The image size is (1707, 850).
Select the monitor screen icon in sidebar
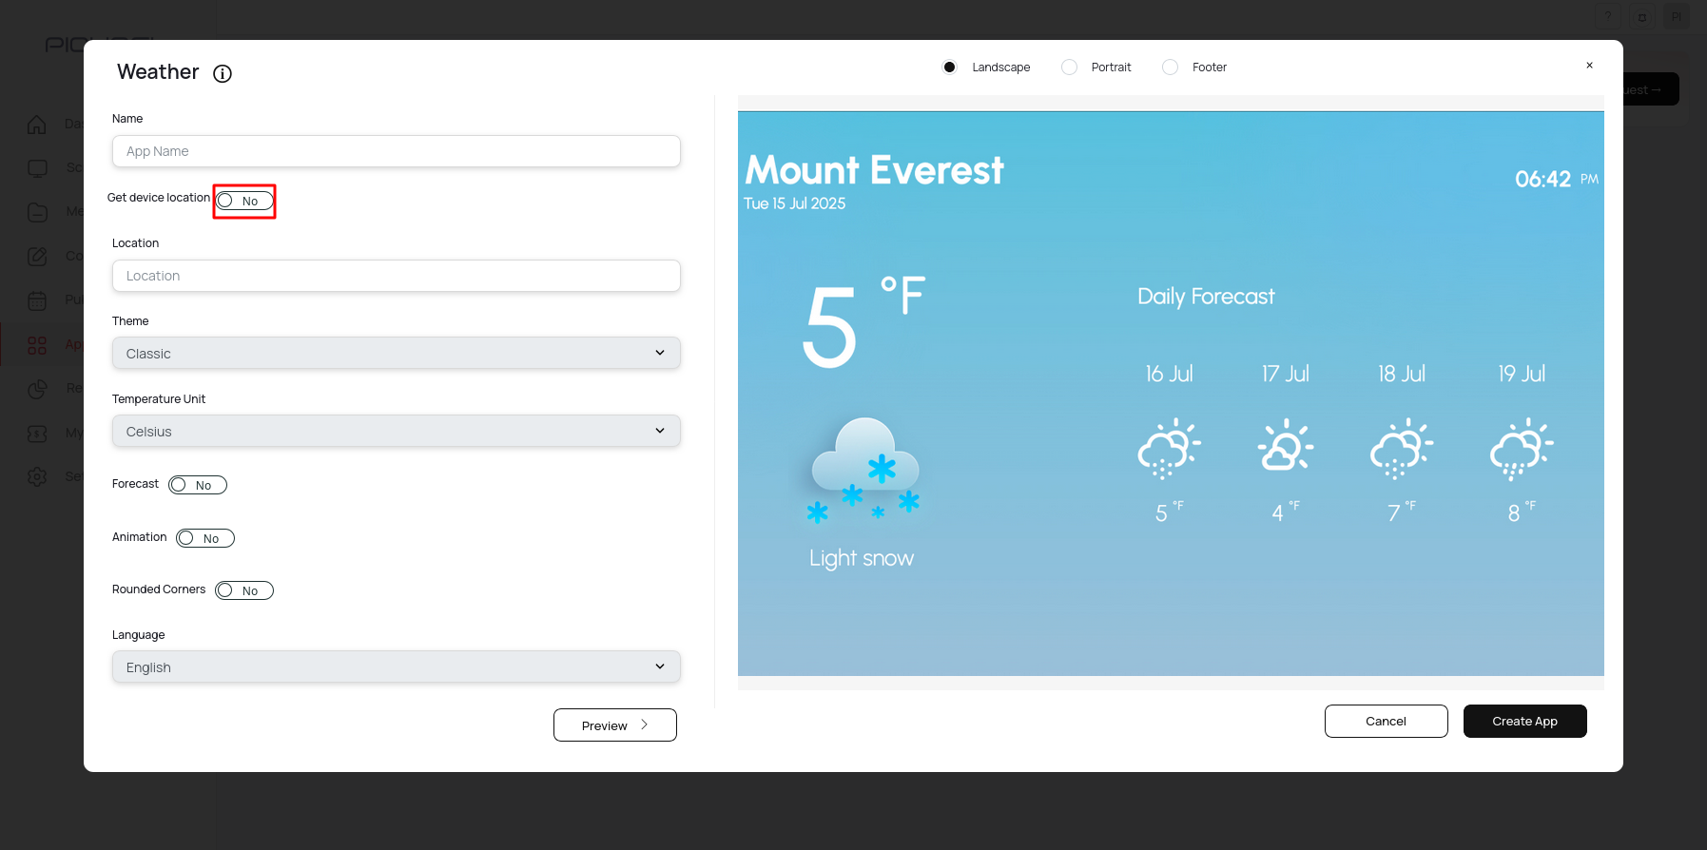pyautogui.click(x=37, y=168)
